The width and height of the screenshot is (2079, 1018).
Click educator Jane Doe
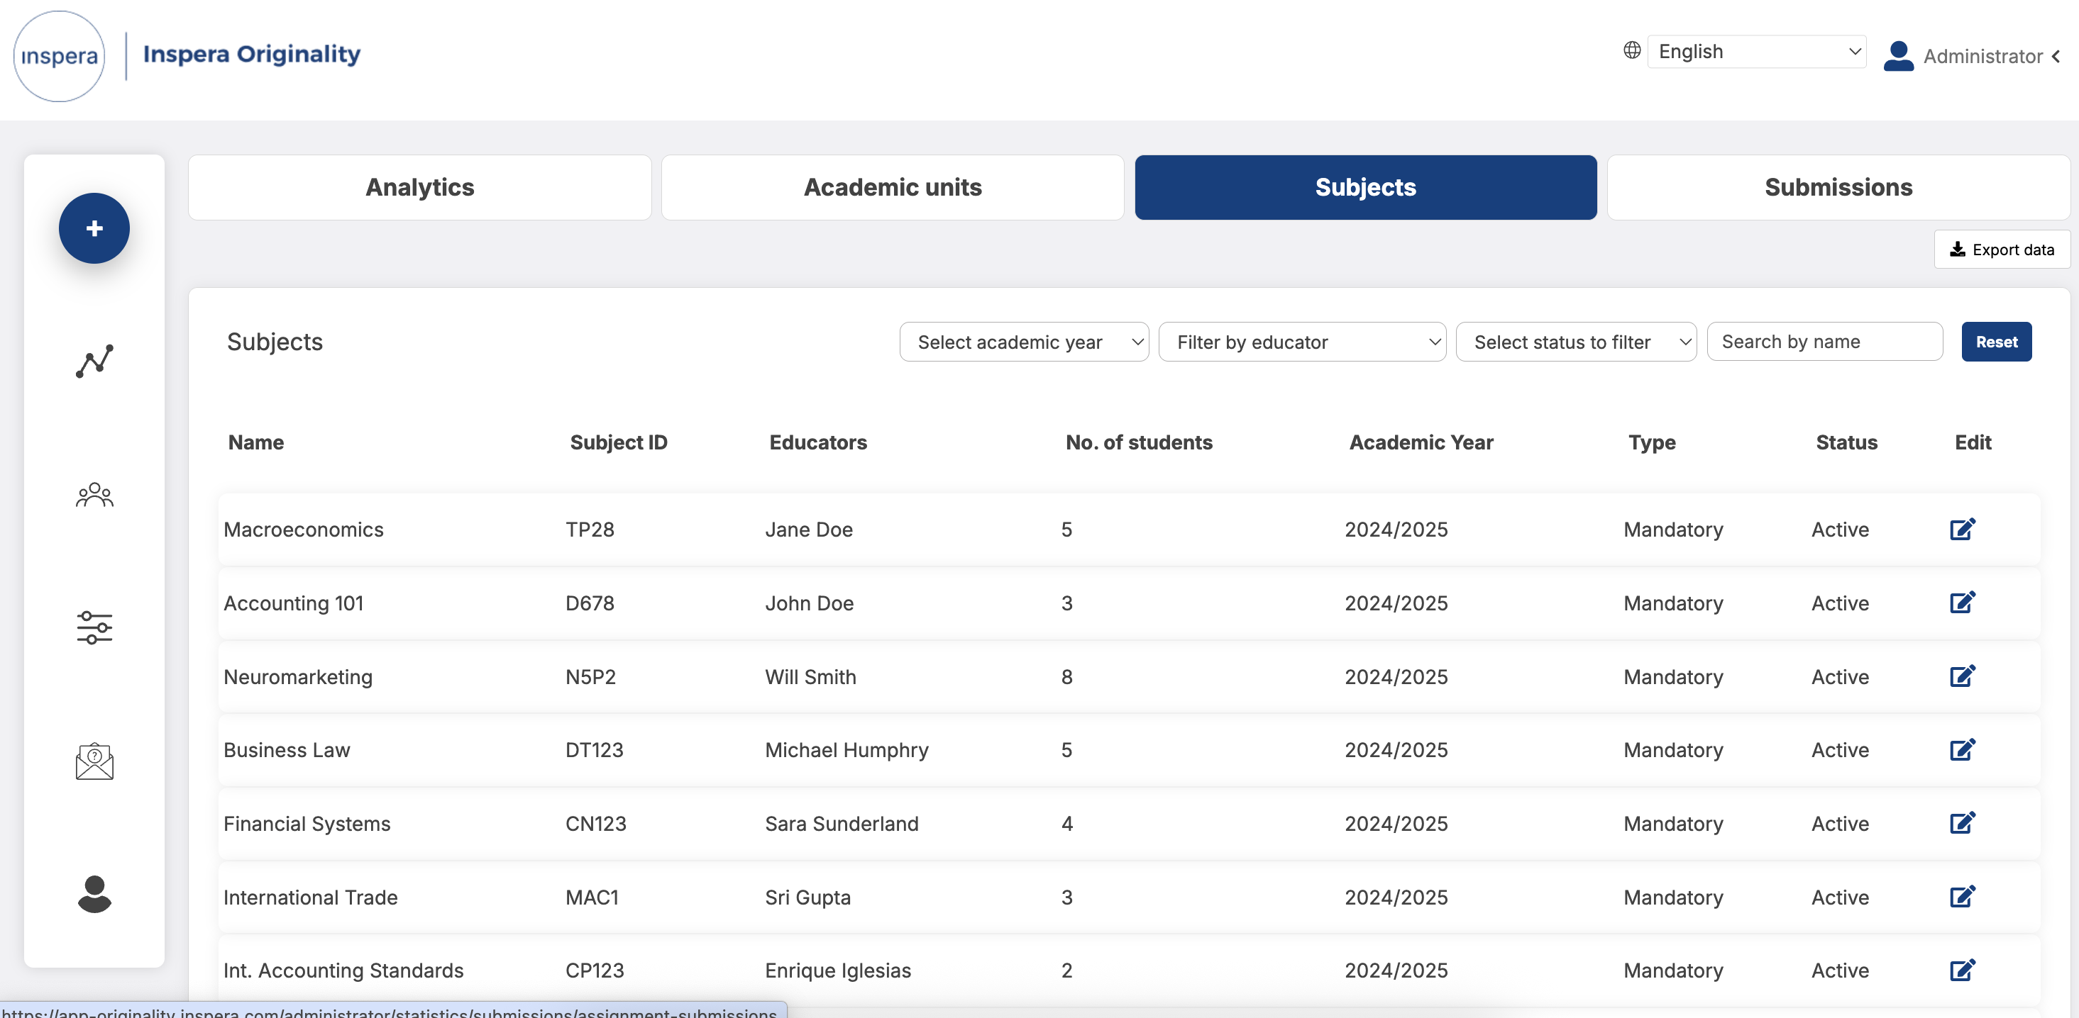[x=809, y=530]
